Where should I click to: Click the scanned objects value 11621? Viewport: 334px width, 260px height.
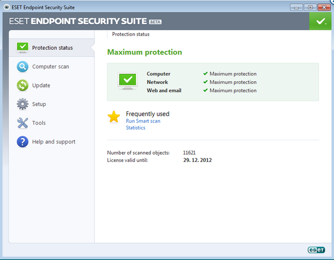[189, 153]
